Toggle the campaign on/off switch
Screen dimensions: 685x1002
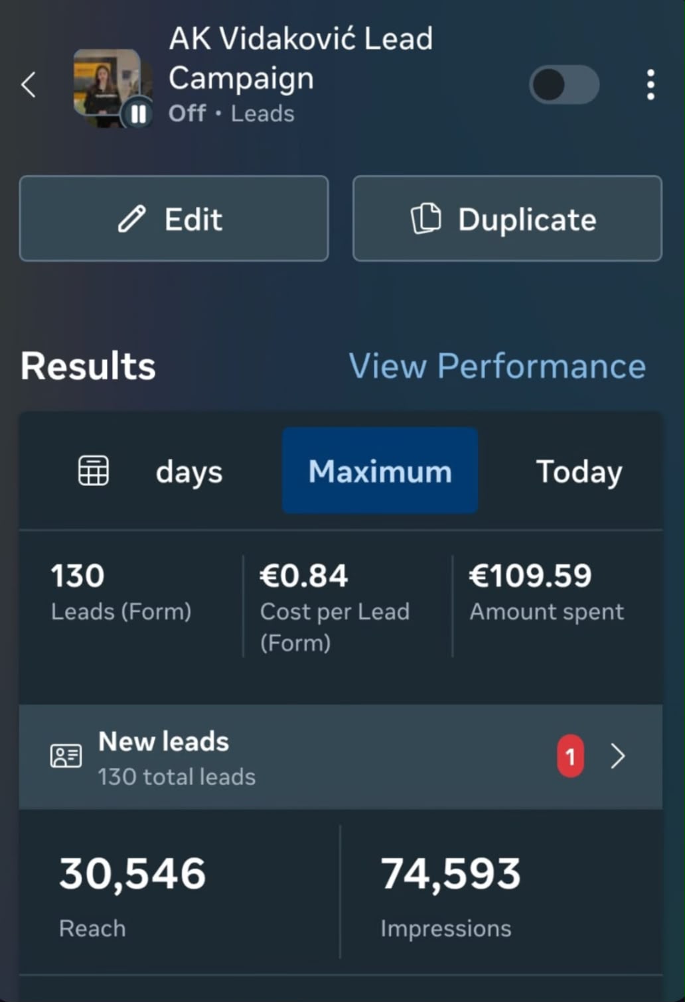[x=564, y=85]
